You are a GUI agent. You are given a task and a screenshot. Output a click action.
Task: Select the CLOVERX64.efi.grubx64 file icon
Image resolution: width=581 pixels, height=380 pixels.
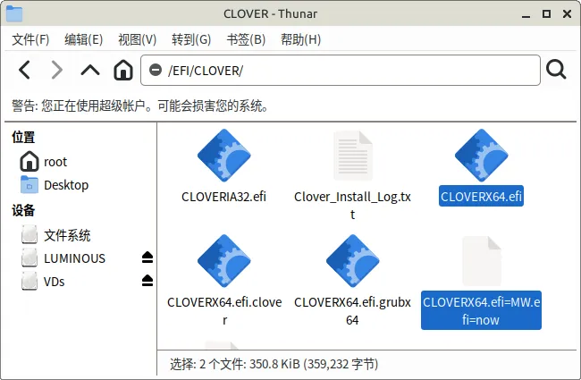[353, 260]
